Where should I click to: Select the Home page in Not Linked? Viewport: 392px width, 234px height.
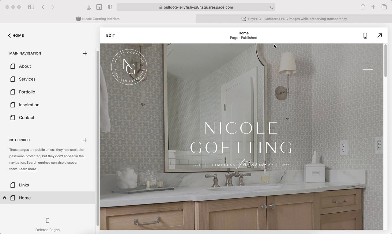click(x=48, y=198)
